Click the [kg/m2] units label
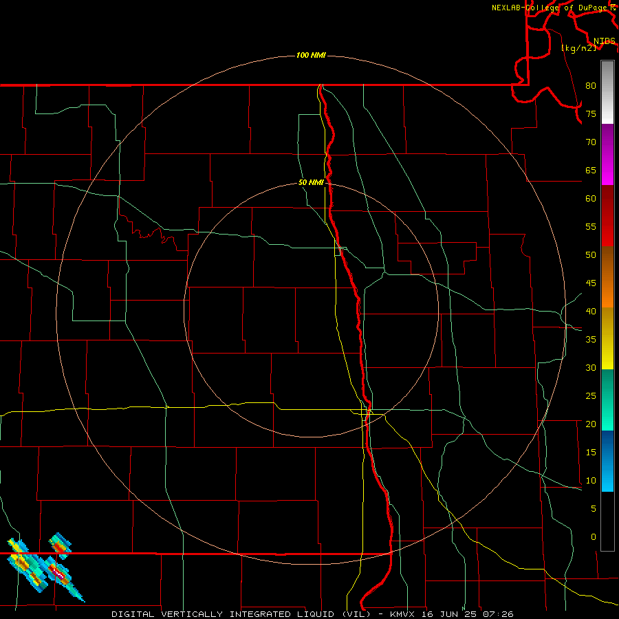Screen dimensions: 619x619 click(x=578, y=48)
